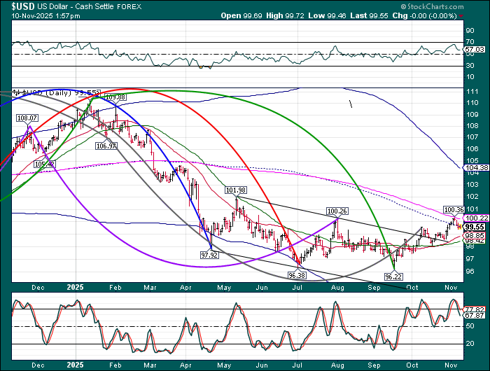Select the 106.97 low price label
The height and width of the screenshot is (371, 490).
pyautogui.click(x=106, y=146)
